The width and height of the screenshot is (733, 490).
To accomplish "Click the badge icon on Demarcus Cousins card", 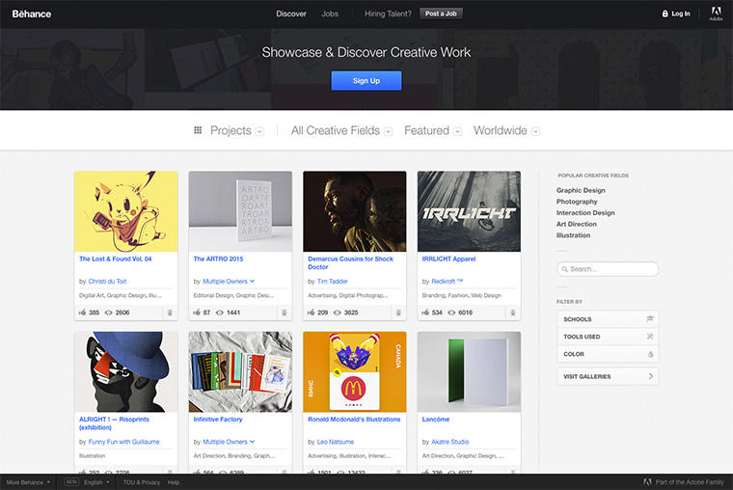I will (398, 313).
